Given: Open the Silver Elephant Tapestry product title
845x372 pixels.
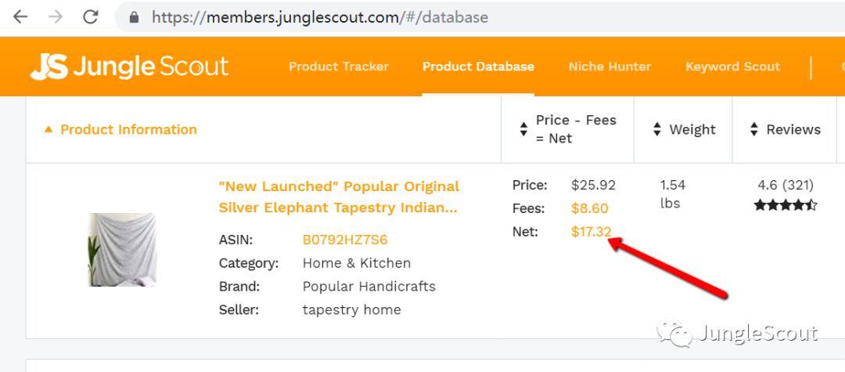Looking at the screenshot, I should [339, 197].
